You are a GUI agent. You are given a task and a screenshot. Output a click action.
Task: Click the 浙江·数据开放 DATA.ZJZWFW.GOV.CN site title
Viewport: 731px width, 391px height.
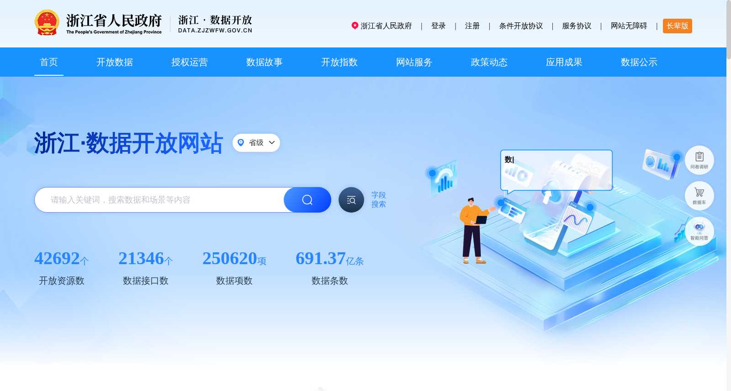[x=215, y=24]
